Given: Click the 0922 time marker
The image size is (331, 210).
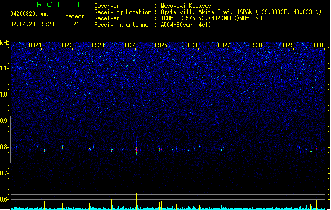Looking at the screenshot, I should click(x=66, y=45).
